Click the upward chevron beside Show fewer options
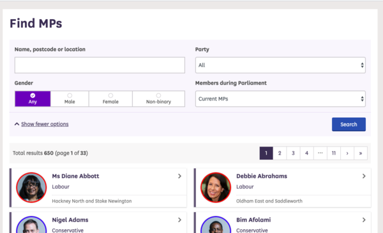 (x=17, y=124)
